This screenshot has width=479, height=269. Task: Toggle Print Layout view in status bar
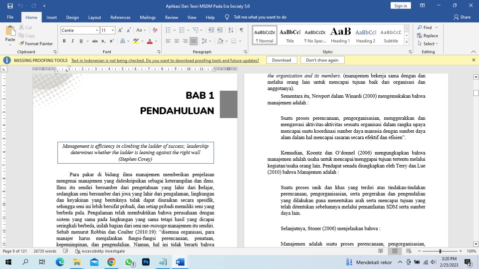pyautogui.click(x=395, y=251)
